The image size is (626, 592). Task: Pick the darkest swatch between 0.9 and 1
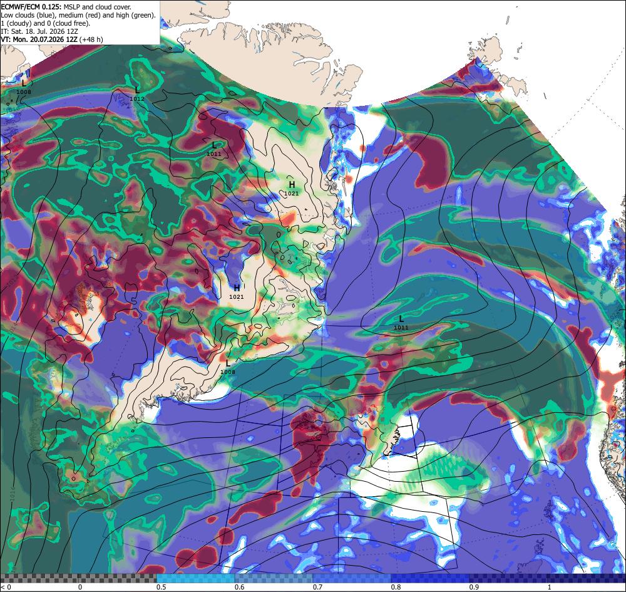click(x=508, y=578)
